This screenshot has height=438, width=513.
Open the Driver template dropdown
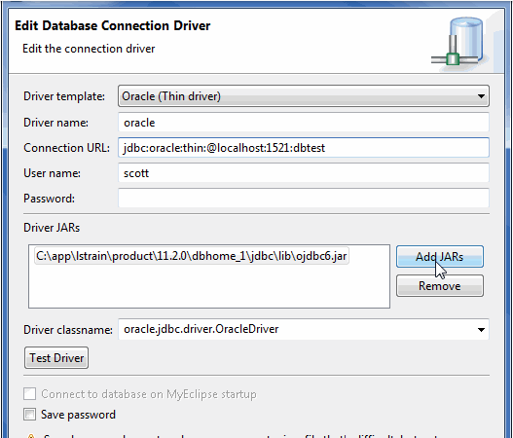[x=304, y=95]
